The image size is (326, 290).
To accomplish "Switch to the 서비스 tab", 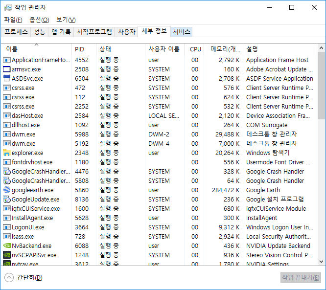I will (x=181, y=32).
